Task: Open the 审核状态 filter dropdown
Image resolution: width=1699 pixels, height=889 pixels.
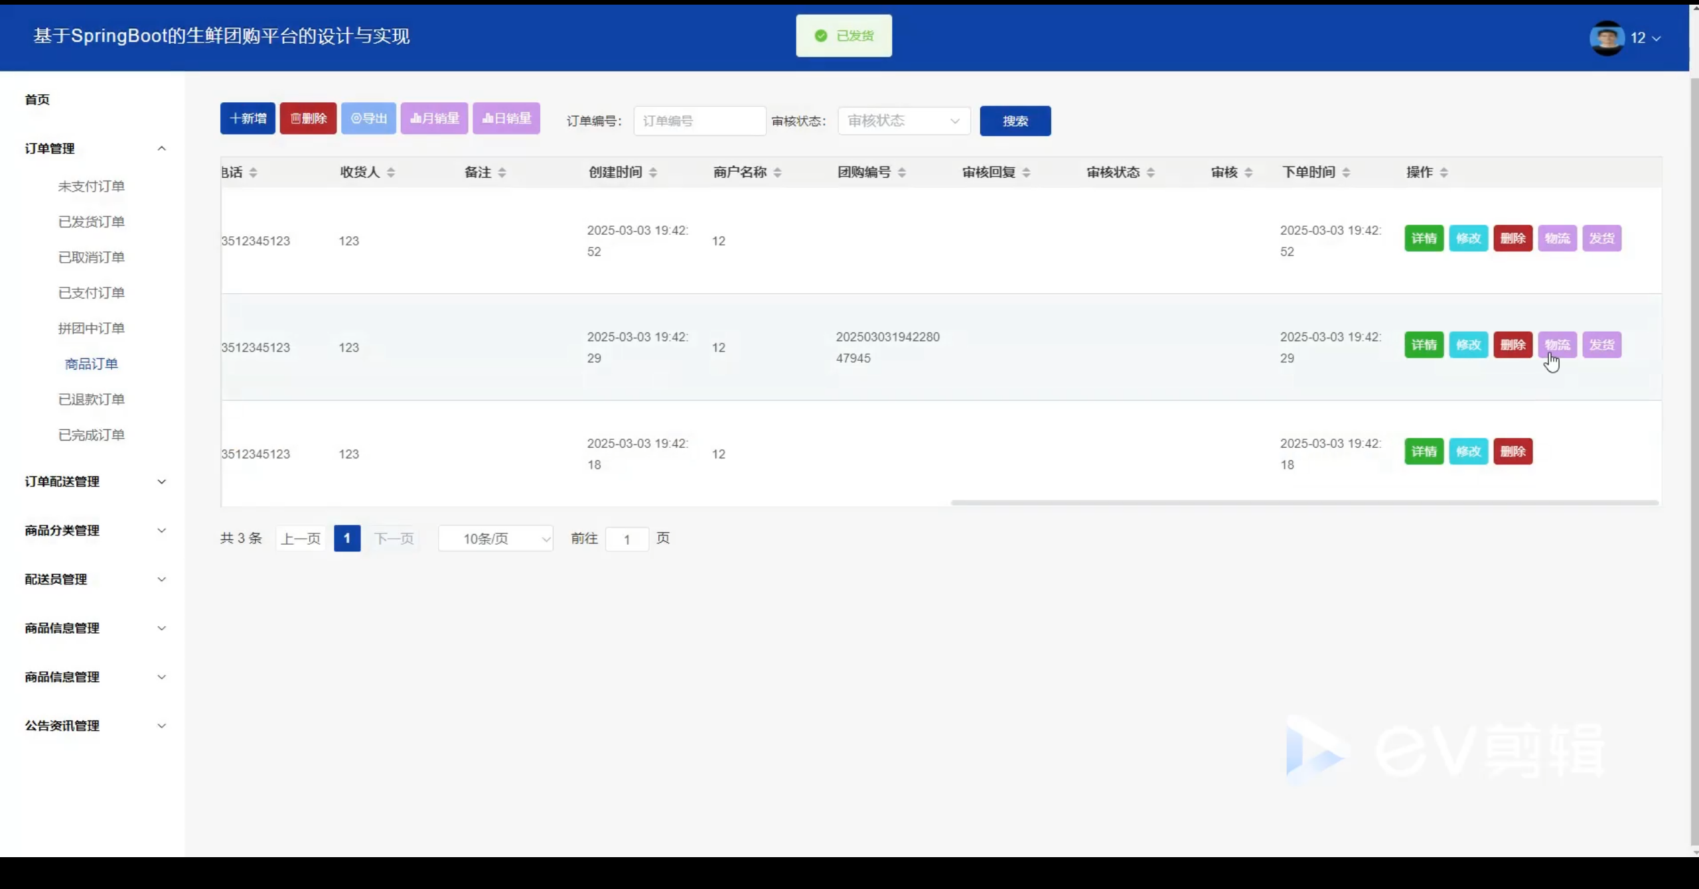Action: (x=904, y=121)
